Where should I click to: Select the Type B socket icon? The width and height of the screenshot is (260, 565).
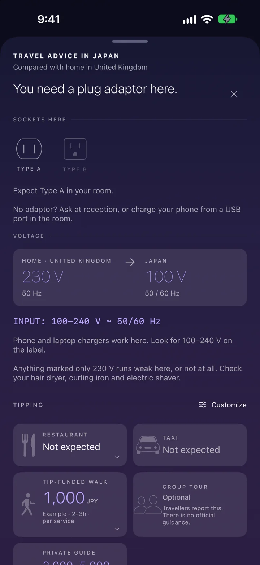pyautogui.click(x=75, y=149)
